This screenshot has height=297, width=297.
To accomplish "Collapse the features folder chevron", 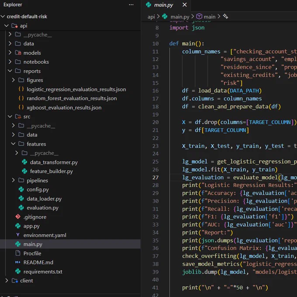I will [13, 144].
